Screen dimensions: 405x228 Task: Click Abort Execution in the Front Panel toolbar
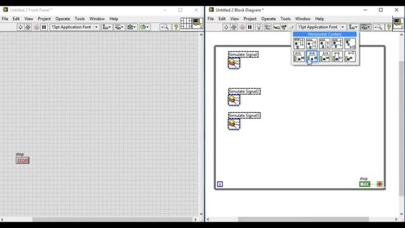pyautogui.click(x=37, y=27)
